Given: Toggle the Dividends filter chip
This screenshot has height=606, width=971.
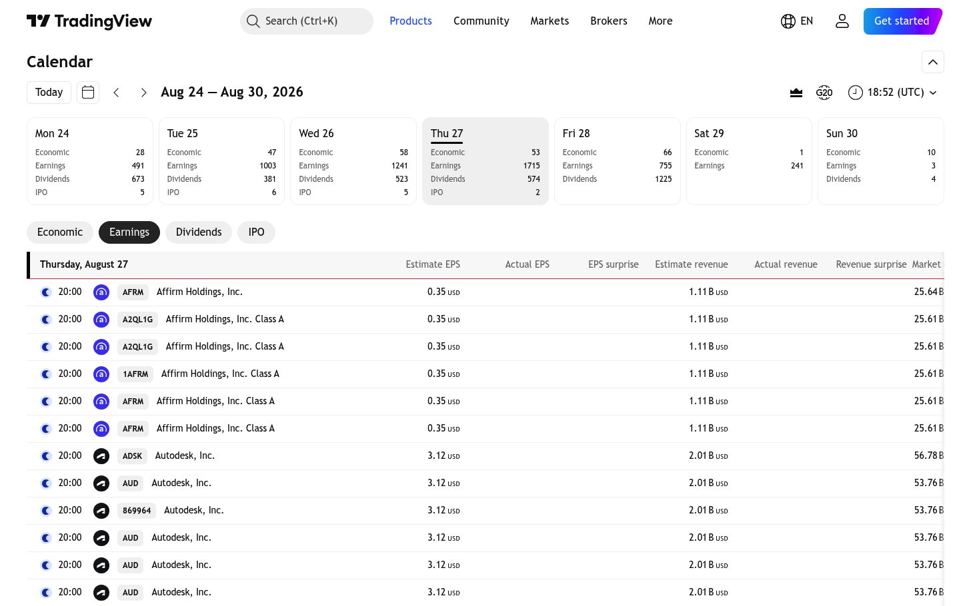Looking at the screenshot, I should point(199,232).
